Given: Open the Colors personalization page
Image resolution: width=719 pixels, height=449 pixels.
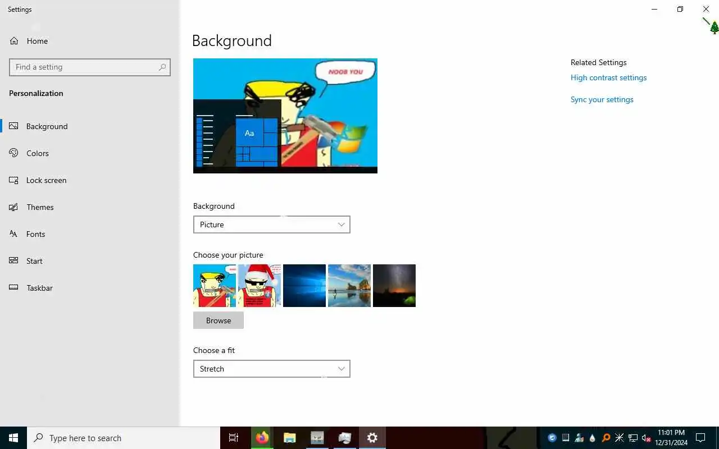Looking at the screenshot, I should [x=90, y=153].
